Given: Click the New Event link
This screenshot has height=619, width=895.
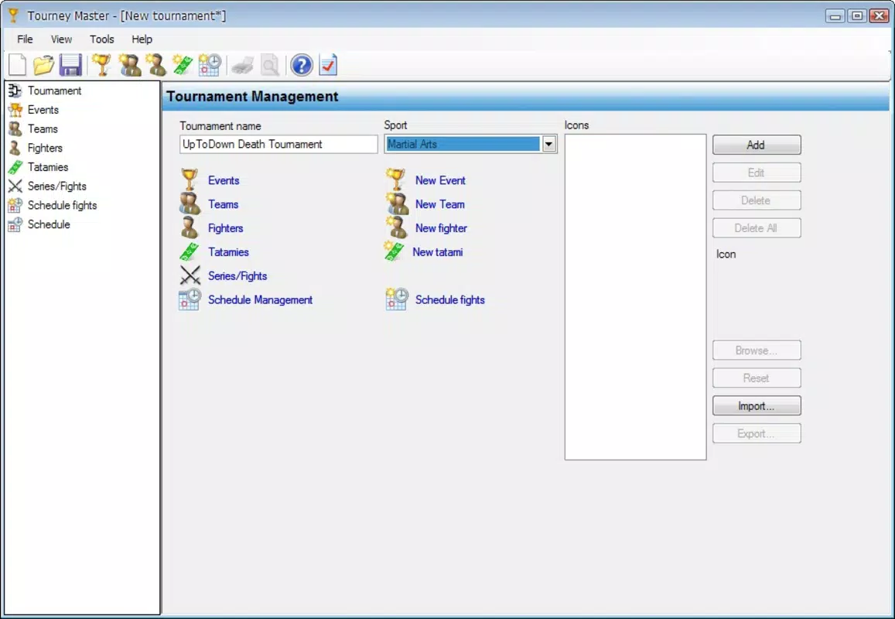Looking at the screenshot, I should click(440, 180).
